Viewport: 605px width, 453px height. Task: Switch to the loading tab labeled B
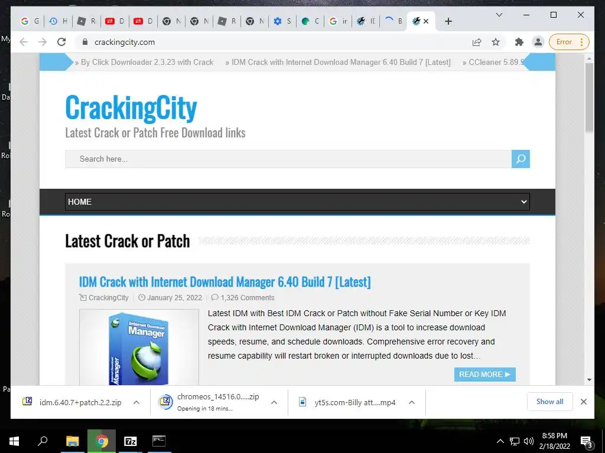point(394,21)
